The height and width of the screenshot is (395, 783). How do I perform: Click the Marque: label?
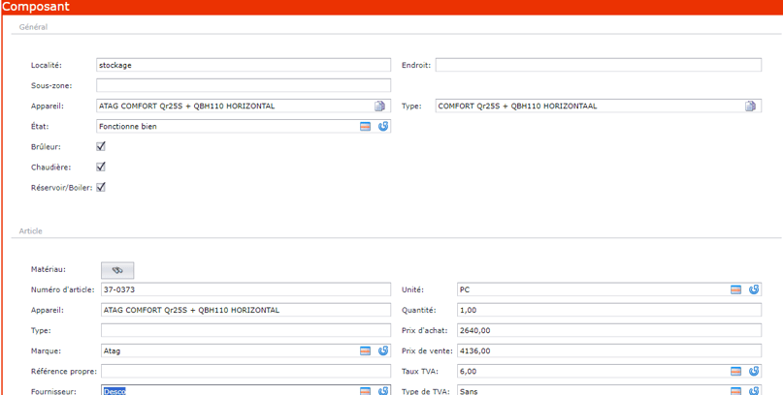click(x=46, y=351)
